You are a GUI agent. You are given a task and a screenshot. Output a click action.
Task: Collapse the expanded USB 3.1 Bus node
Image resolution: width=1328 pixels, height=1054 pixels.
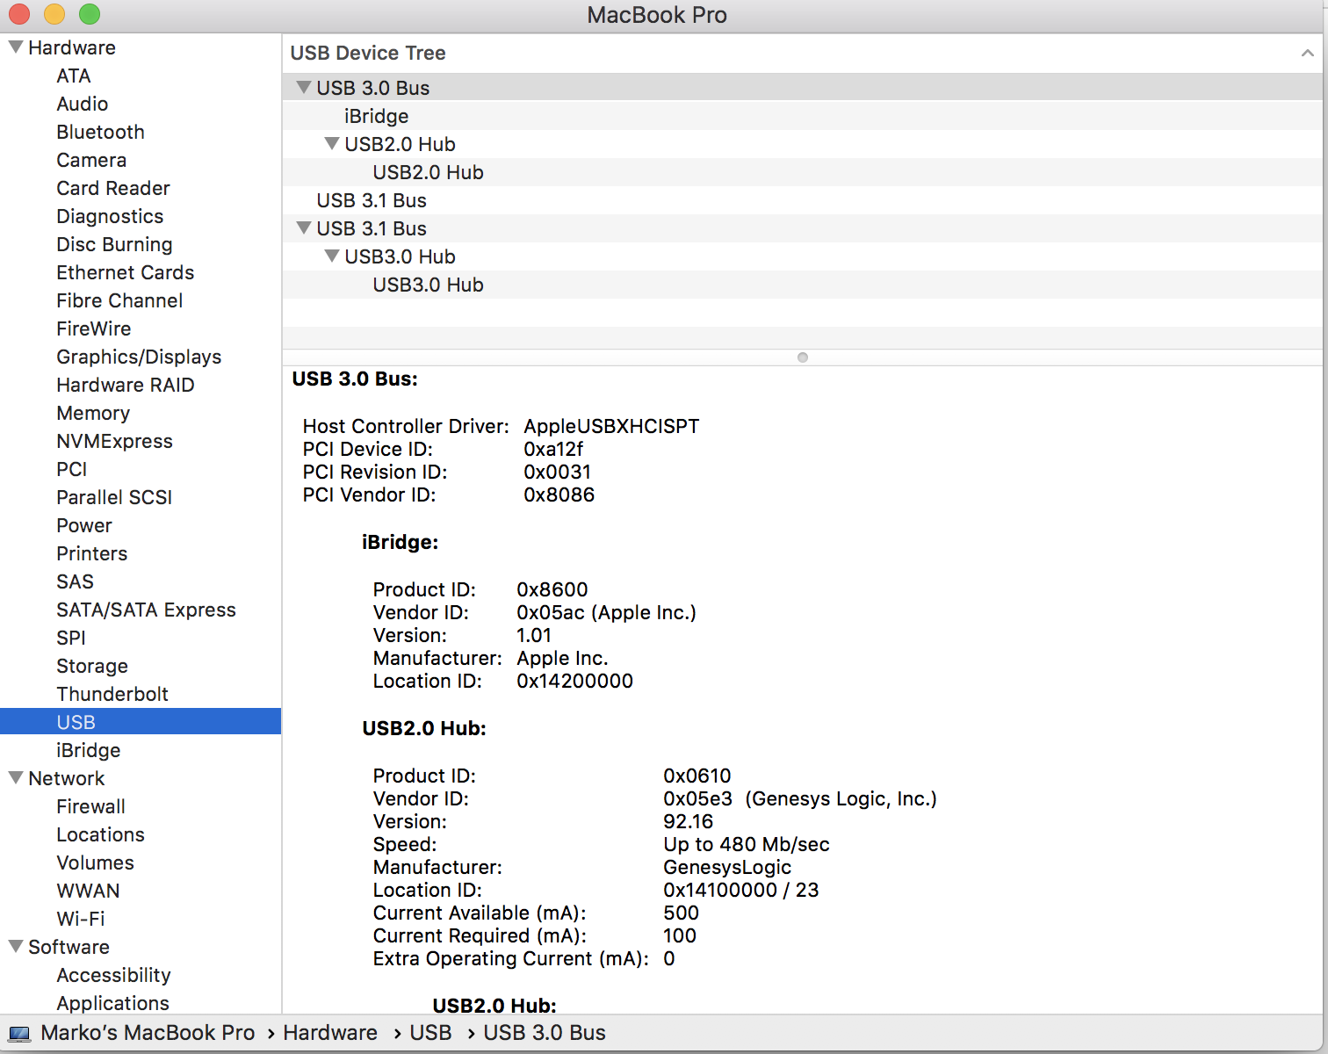tap(304, 227)
